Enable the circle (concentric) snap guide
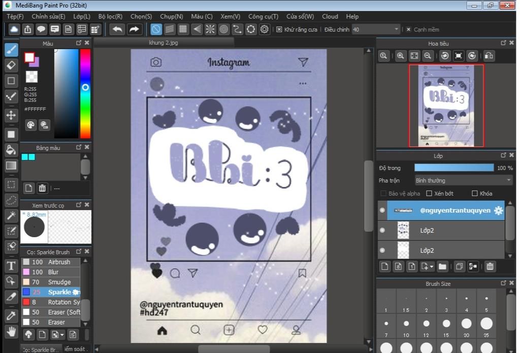 pos(224,29)
